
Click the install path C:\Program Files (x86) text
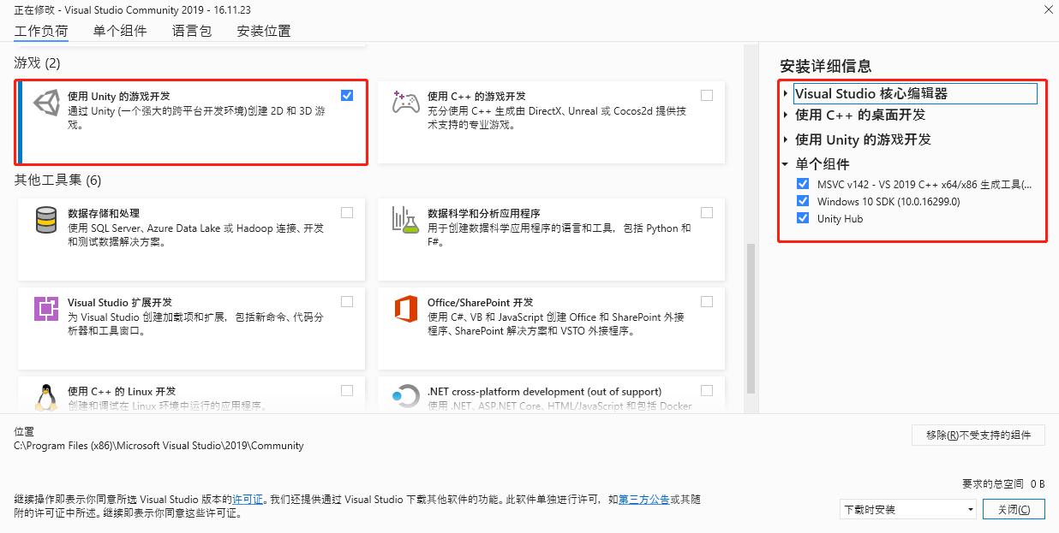coord(159,446)
